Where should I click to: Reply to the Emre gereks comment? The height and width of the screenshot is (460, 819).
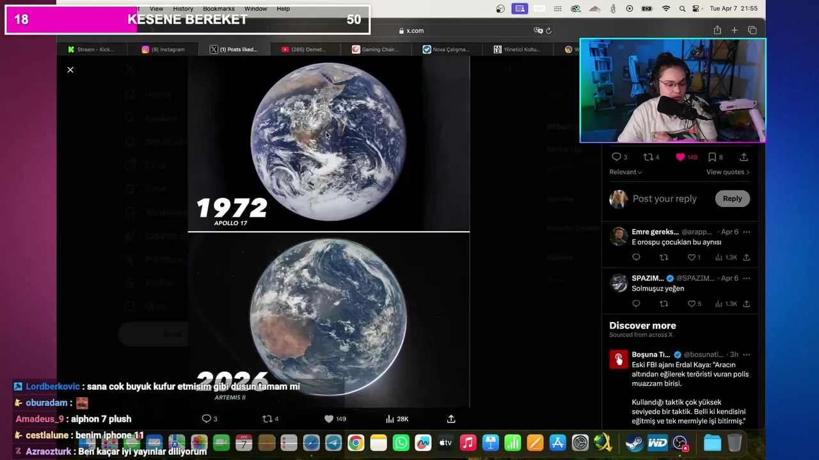coord(636,257)
